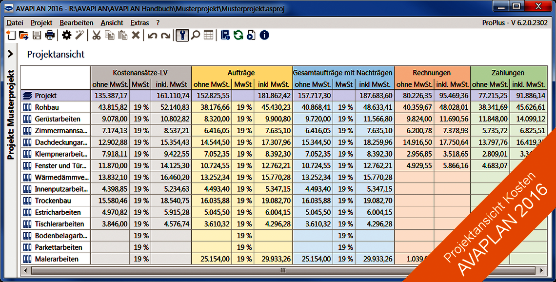Click the 181.862,42 Aufträge total cell
This screenshot has height=282, width=556.
point(273,96)
